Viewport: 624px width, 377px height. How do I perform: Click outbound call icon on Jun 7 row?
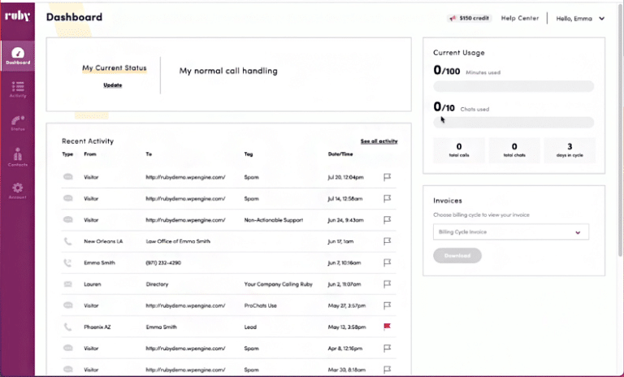68,262
